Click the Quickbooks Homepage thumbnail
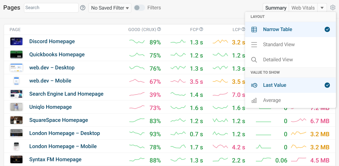Viewport: 339px width, 166px height. click(x=16, y=54)
